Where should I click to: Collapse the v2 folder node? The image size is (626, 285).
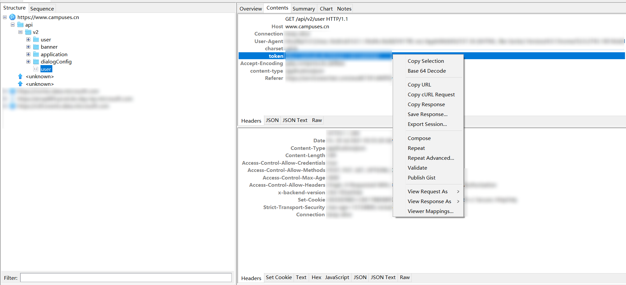coord(20,32)
